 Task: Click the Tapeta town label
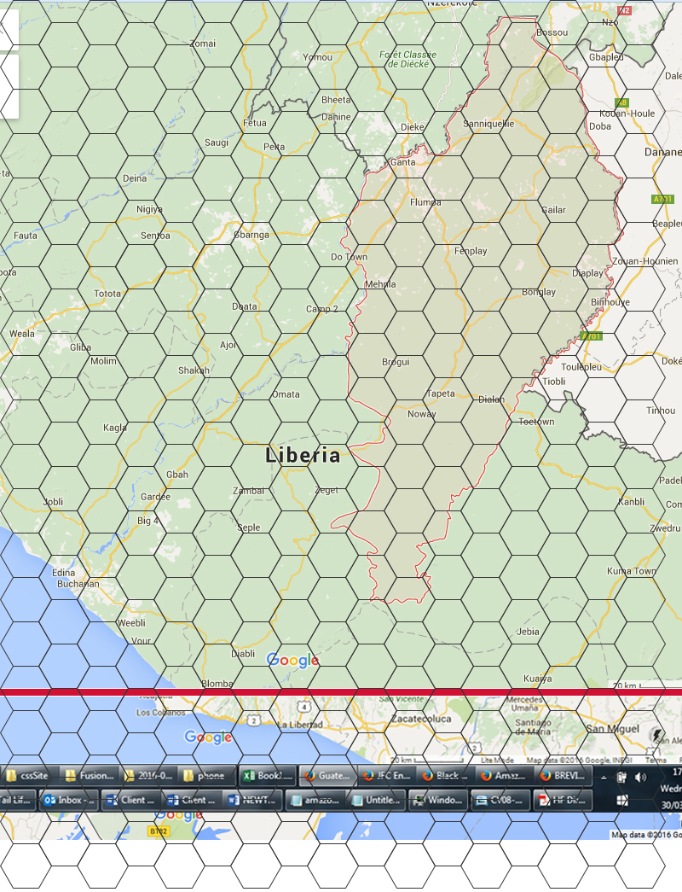coord(441,394)
